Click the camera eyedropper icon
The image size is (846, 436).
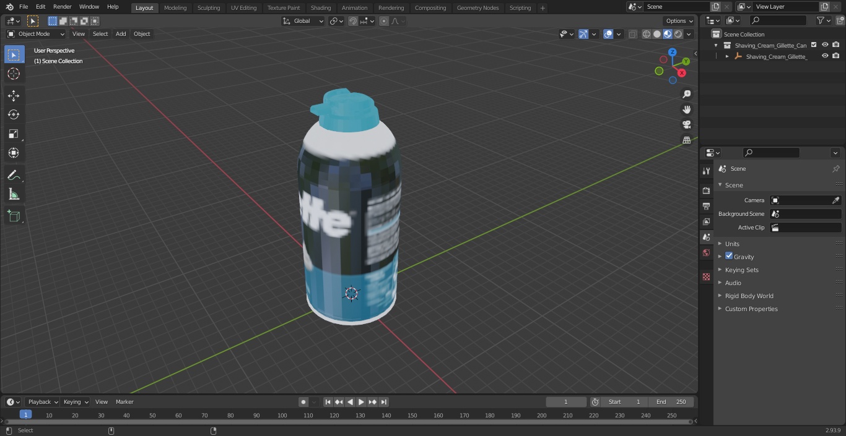(x=835, y=200)
